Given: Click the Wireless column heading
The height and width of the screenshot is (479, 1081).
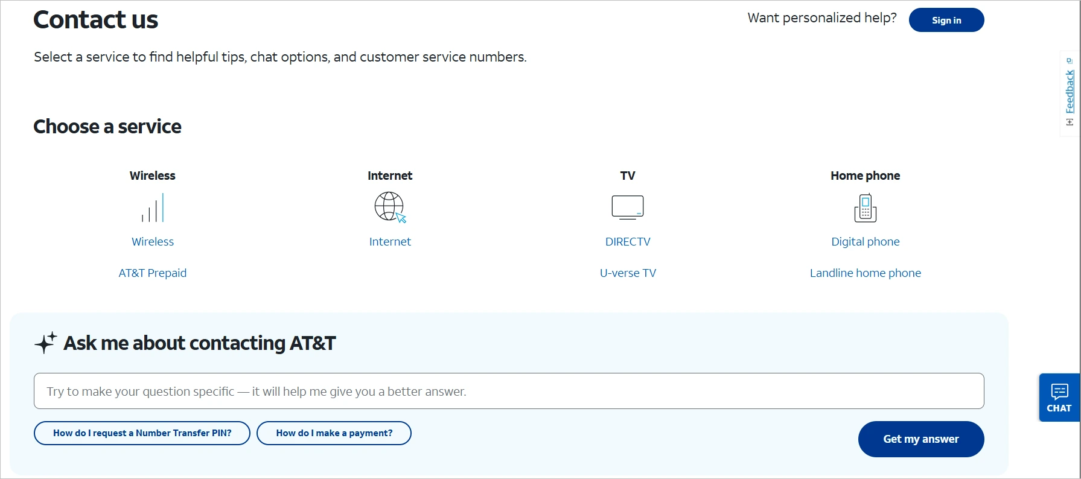Looking at the screenshot, I should 153,176.
